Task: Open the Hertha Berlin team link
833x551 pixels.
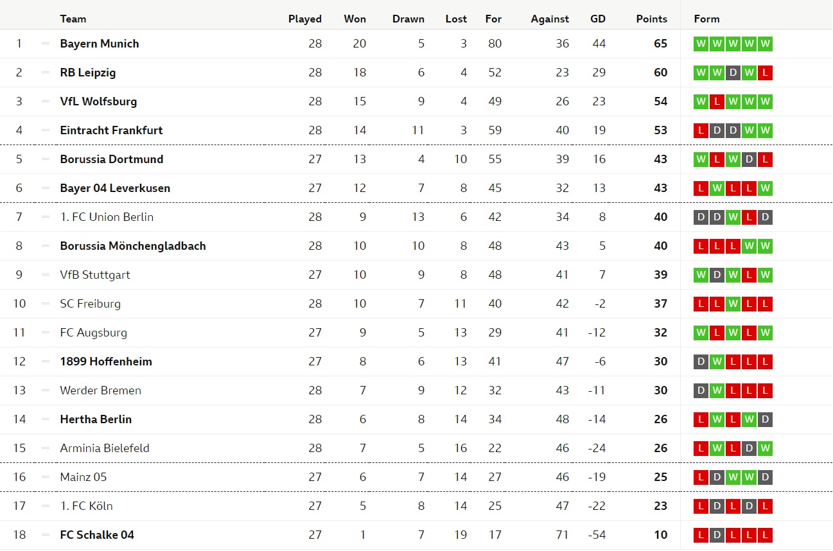Action: pyautogui.click(x=96, y=419)
